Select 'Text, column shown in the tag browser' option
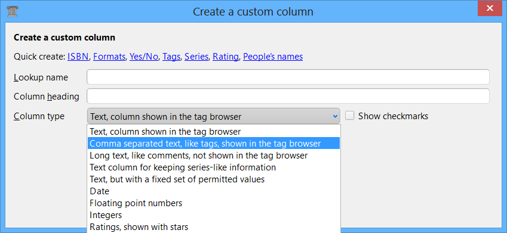Image resolution: width=507 pixels, height=233 pixels. 214,131
